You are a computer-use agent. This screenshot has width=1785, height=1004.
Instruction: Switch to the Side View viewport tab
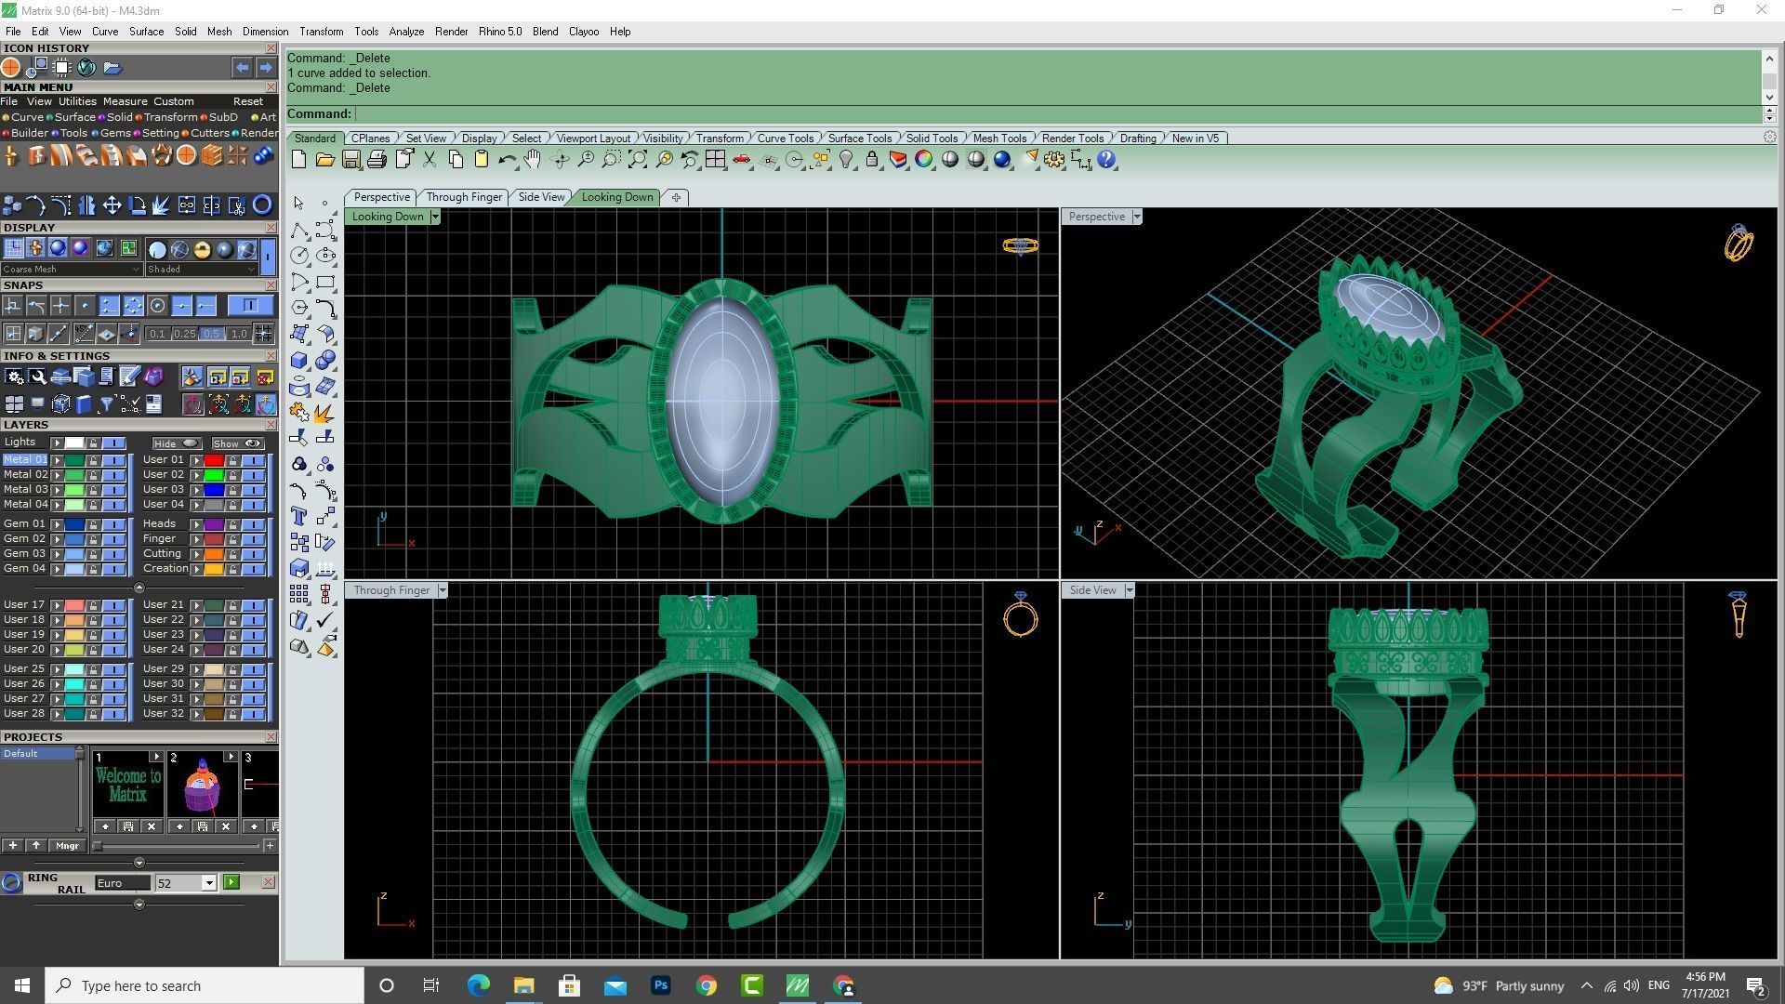(541, 197)
